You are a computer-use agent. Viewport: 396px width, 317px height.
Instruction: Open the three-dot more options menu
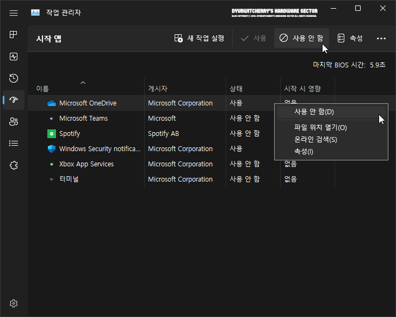tap(381, 39)
